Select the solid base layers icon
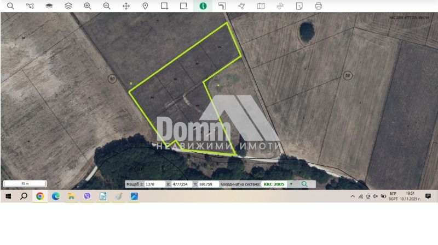 click(49, 6)
